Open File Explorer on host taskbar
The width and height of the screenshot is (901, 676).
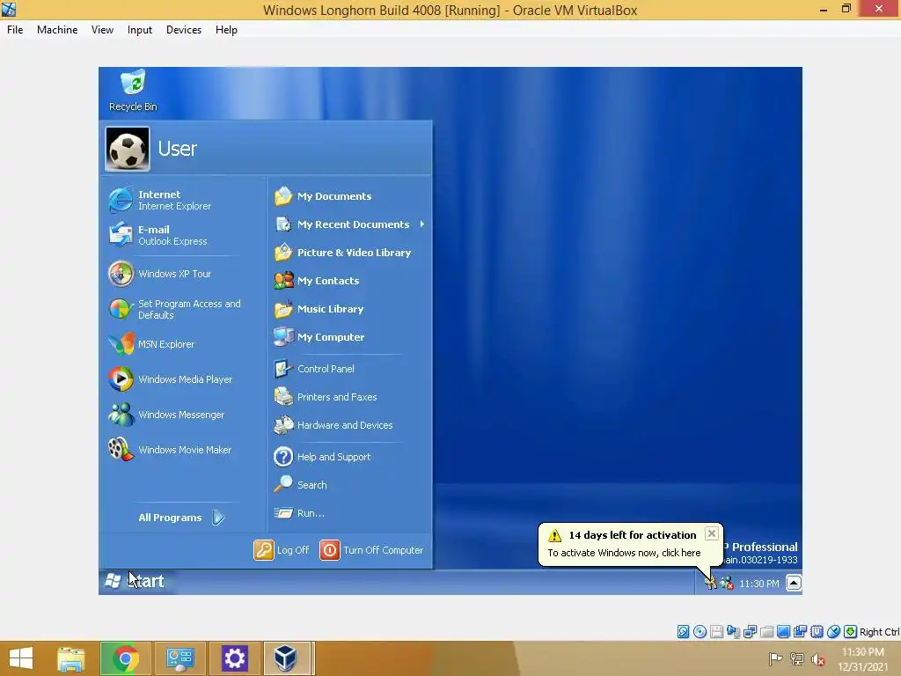point(70,658)
